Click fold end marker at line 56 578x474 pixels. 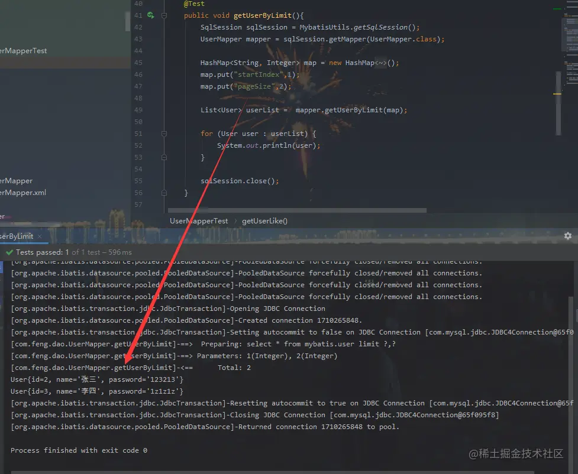point(164,193)
